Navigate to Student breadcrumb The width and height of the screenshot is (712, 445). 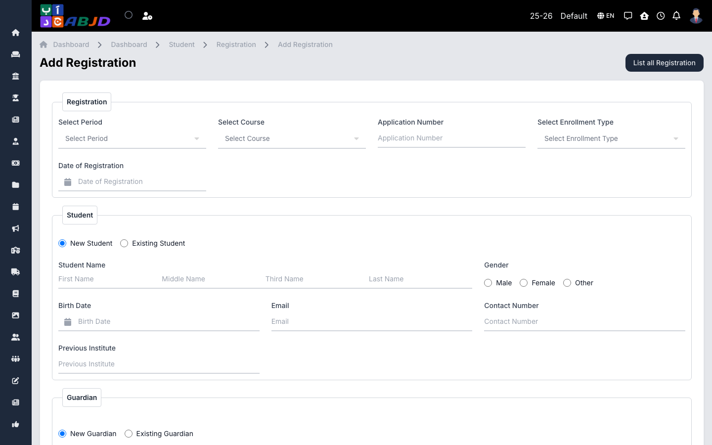tap(181, 44)
